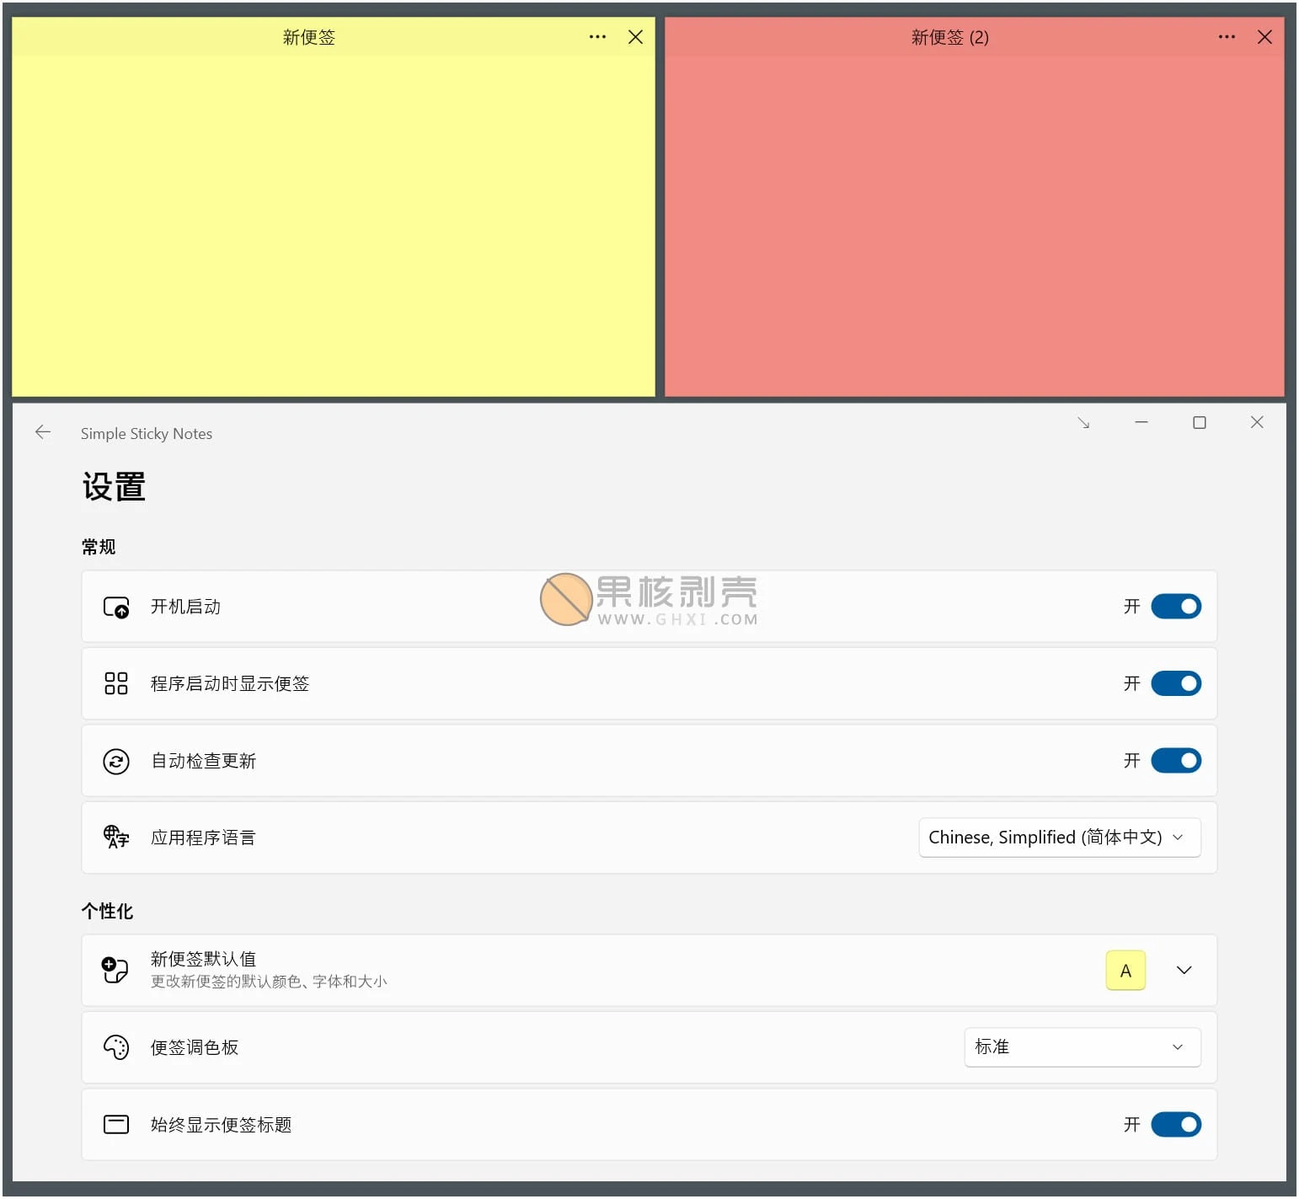Viewport: 1299px width, 1199px height.
Task: Open the application language dropdown
Action: coord(1059,838)
